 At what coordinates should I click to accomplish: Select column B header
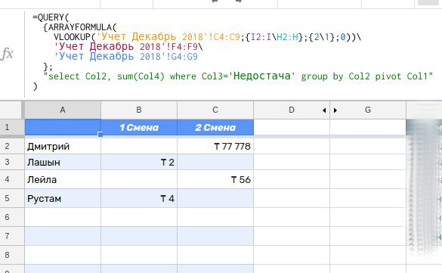(x=139, y=110)
